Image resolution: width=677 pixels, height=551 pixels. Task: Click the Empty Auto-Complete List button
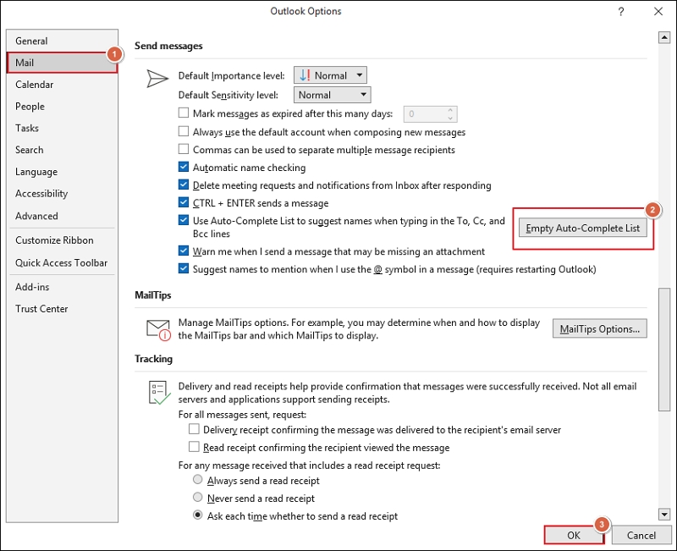[x=582, y=229]
